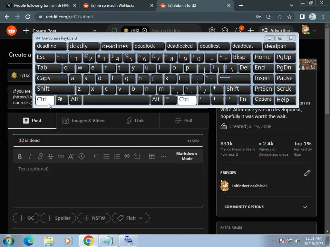Click Options key on On-Screen Keyboard

[x=264, y=100]
